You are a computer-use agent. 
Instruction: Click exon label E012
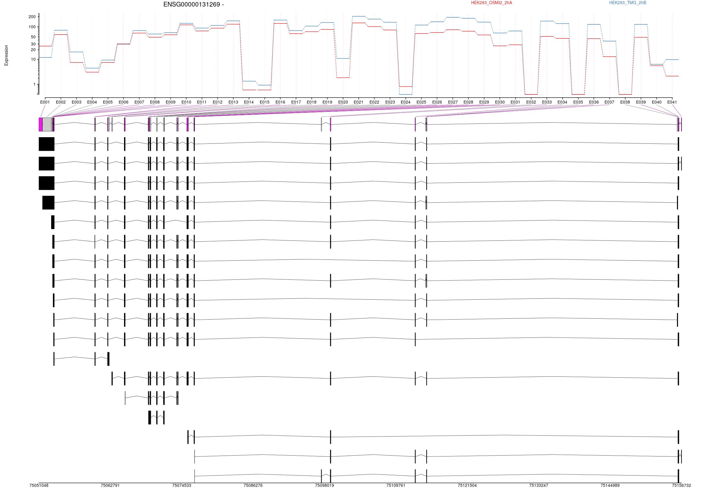(217, 102)
